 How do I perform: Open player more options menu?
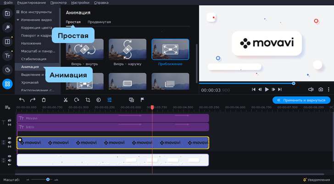(x=328, y=89)
